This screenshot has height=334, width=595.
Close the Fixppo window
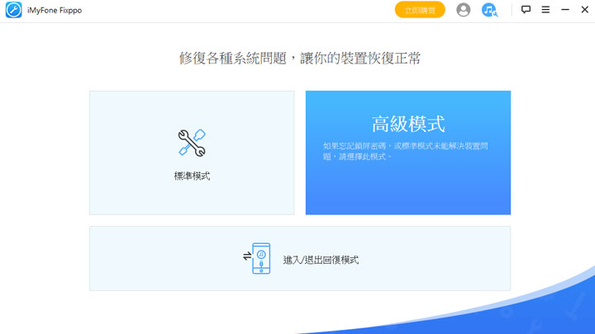[x=585, y=10]
